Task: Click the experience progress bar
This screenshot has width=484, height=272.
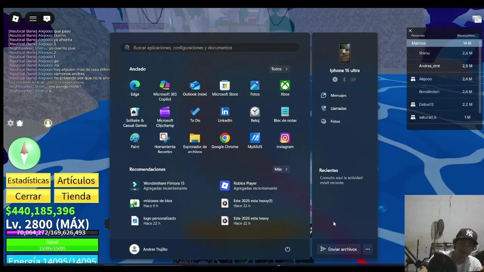Action: point(52,233)
